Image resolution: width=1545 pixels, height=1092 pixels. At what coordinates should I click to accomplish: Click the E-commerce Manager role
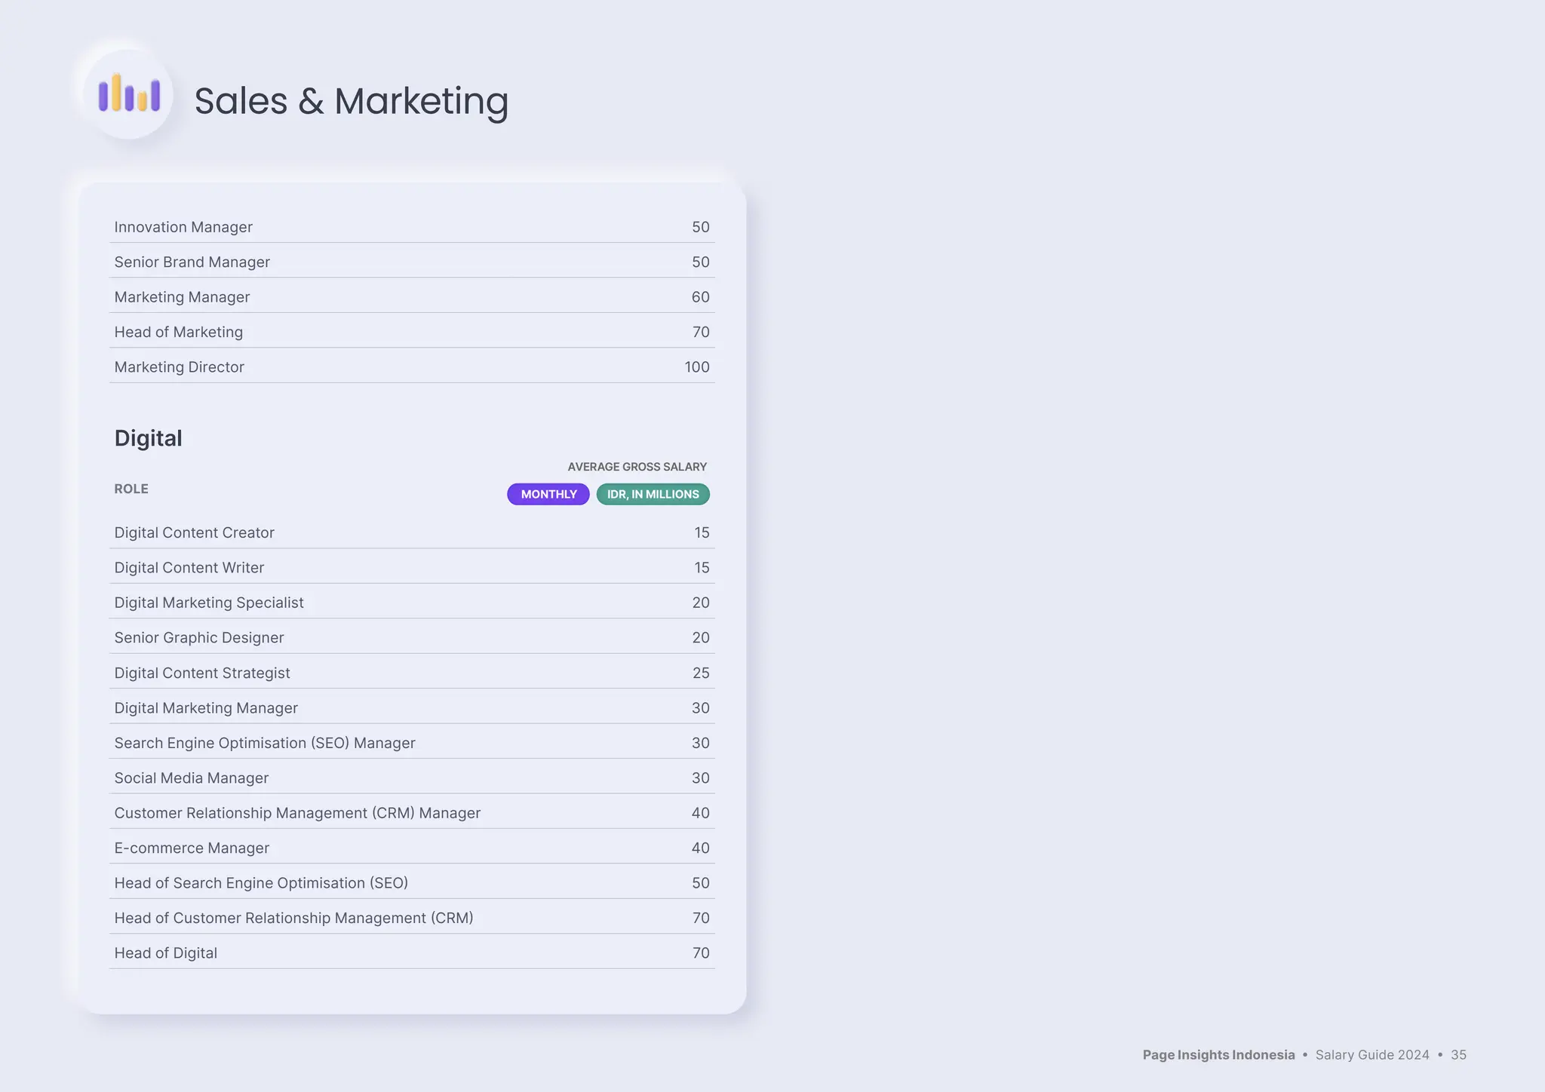pyautogui.click(x=192, y=848)
